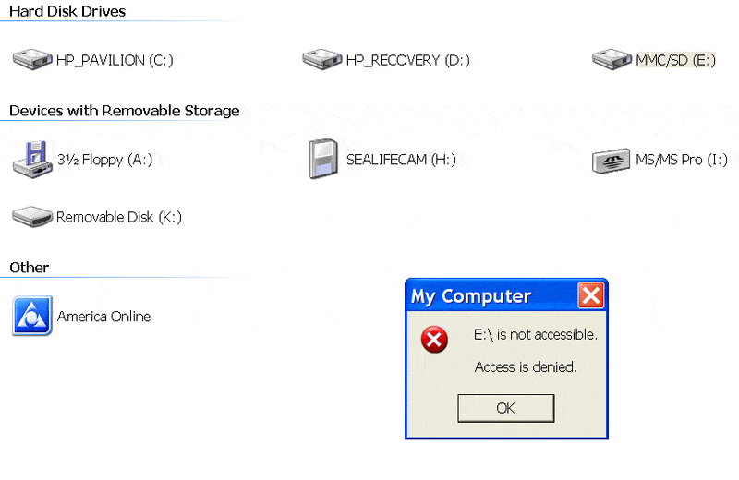Viewport: 739px width, 480px height.
Task: Click the SEALIFECAM (H:) label text
Action: 401,160
